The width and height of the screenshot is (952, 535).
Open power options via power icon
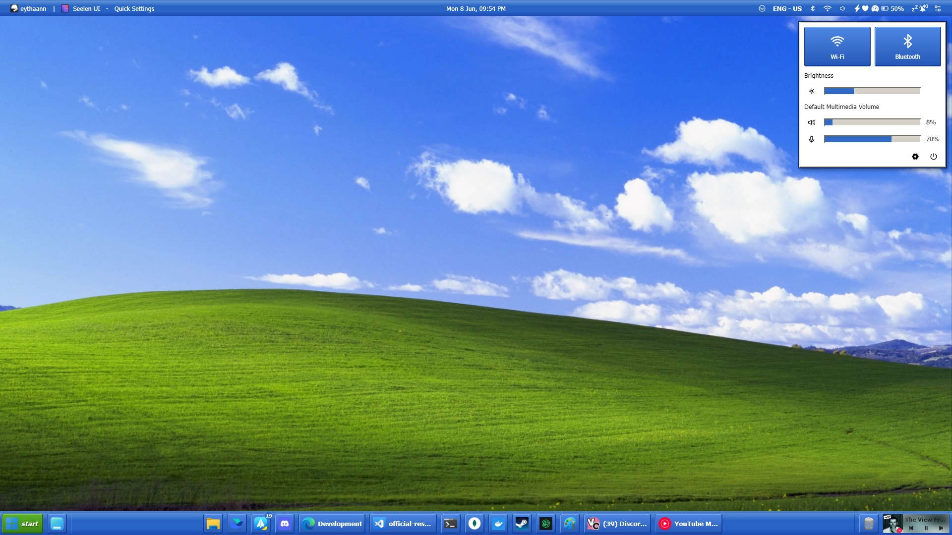click(934, 157)
